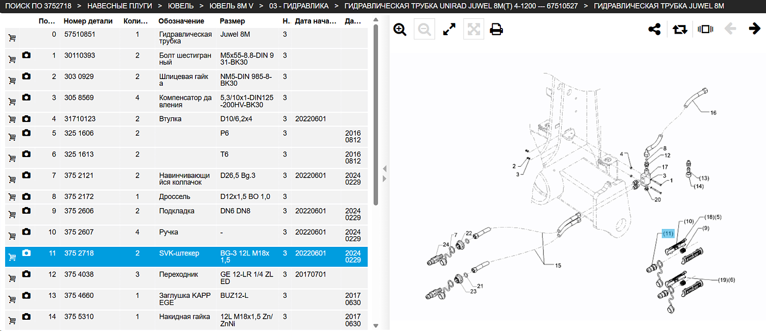Select callout 20 in the diagram
Screen dimensions: 766x331
657,199
